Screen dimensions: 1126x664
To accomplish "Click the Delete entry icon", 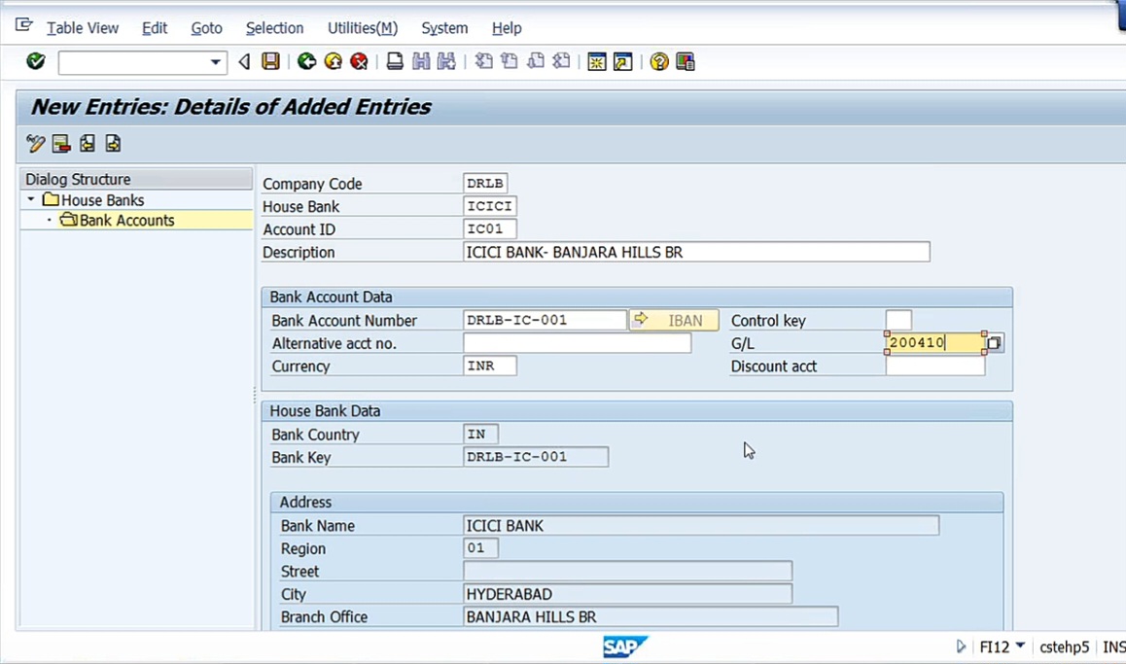I will point(61,144).
